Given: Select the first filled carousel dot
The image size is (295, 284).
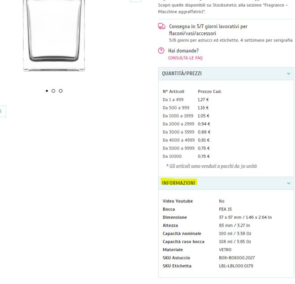Looking at the screenshot, I should click(x=47, y=91).
